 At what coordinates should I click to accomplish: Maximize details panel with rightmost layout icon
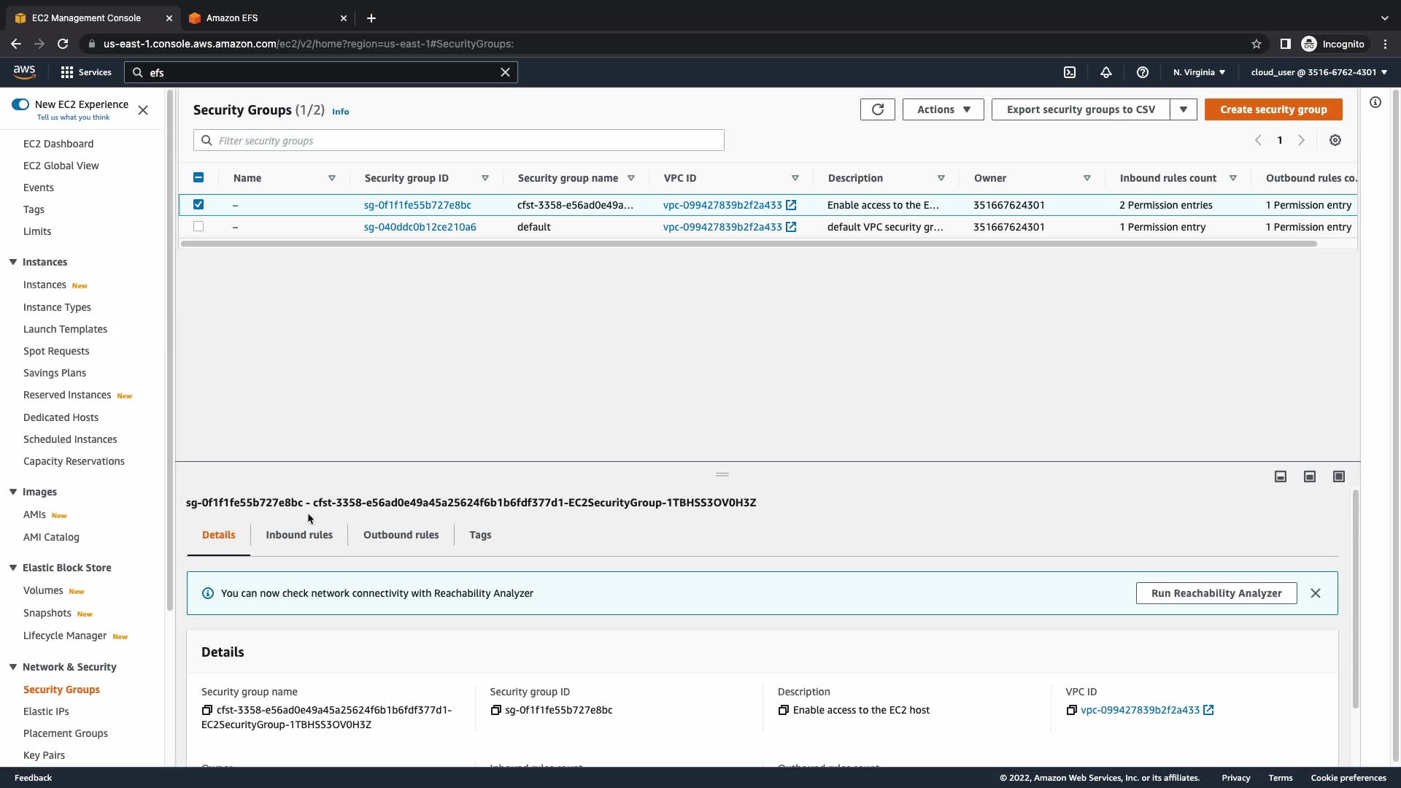click(1339, 476)
